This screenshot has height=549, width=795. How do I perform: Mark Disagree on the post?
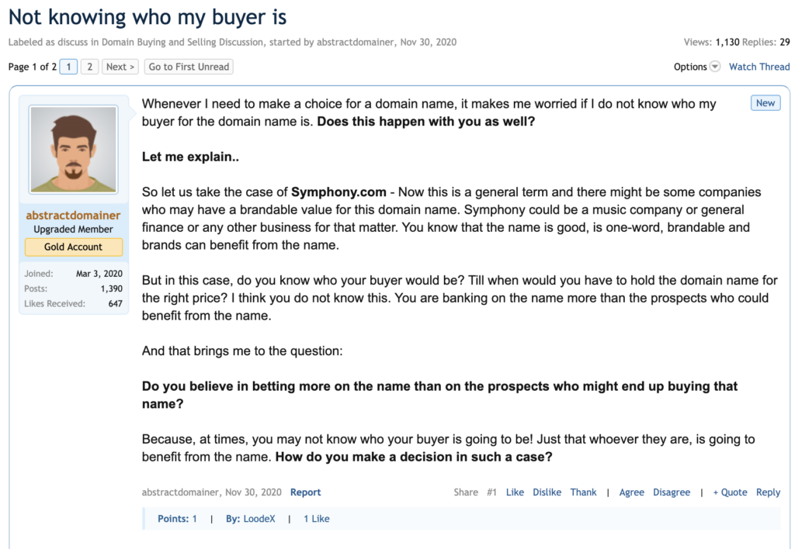[x=672, y=492]
